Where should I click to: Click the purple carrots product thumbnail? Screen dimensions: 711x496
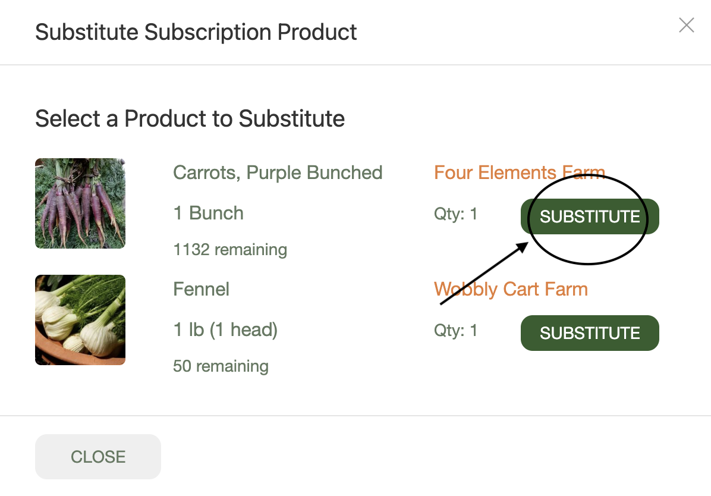coord(80,203)
